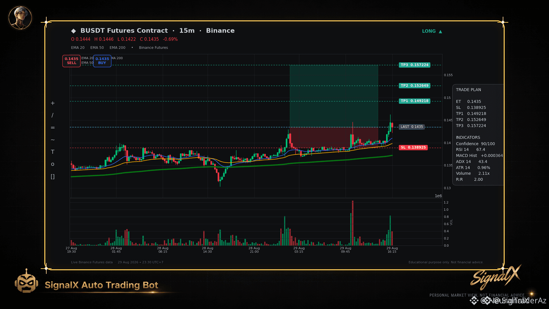The width and height of the screenshot is (549, 309).
Task: Click the open price O 0.1444
Action: [81, 39]
